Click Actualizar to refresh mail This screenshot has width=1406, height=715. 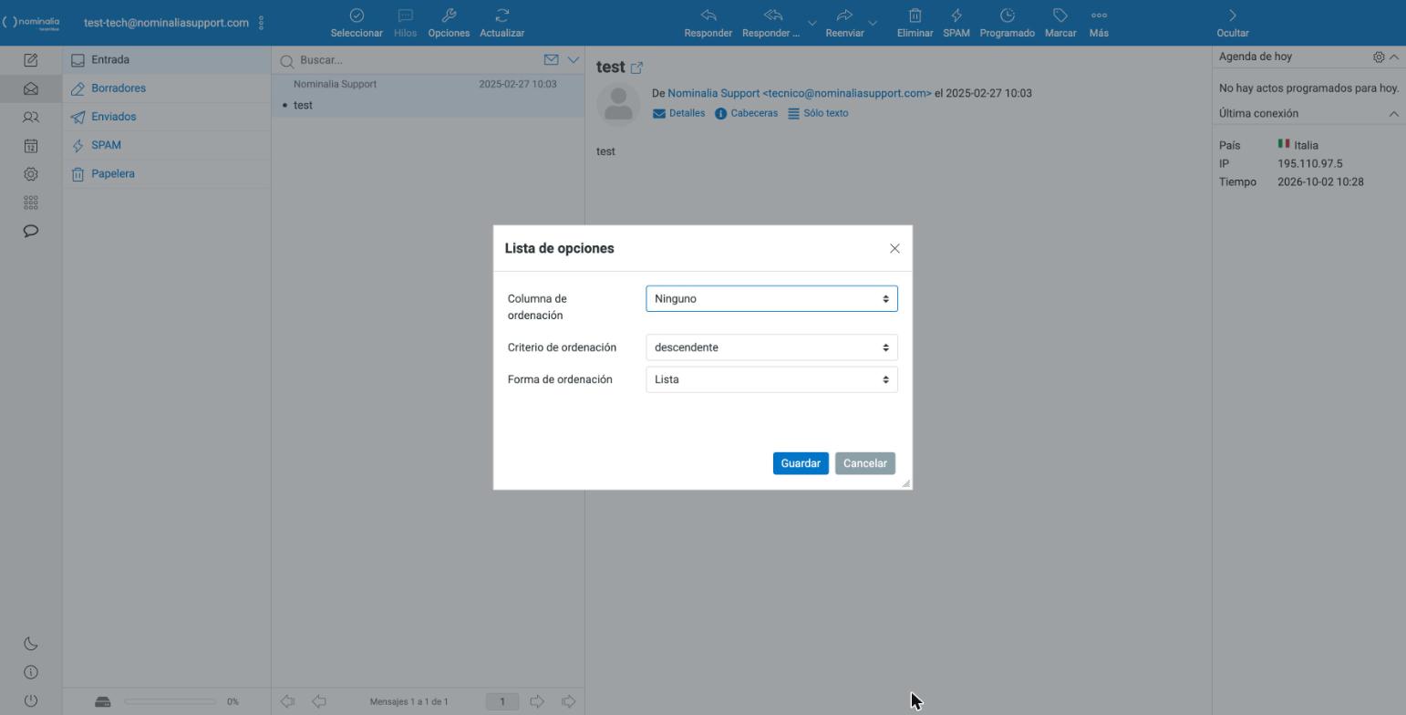(501, 23)
